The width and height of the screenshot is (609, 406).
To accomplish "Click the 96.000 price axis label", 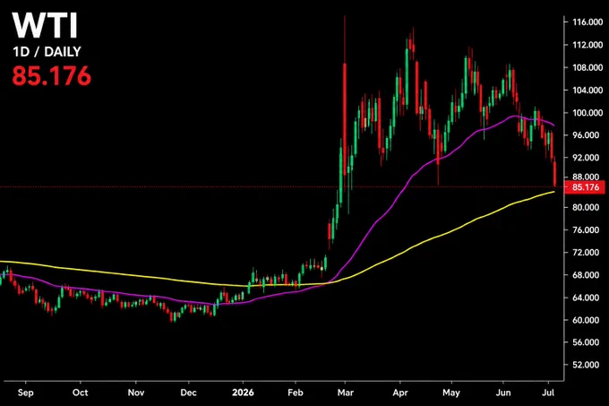I will tap(586, 135).
